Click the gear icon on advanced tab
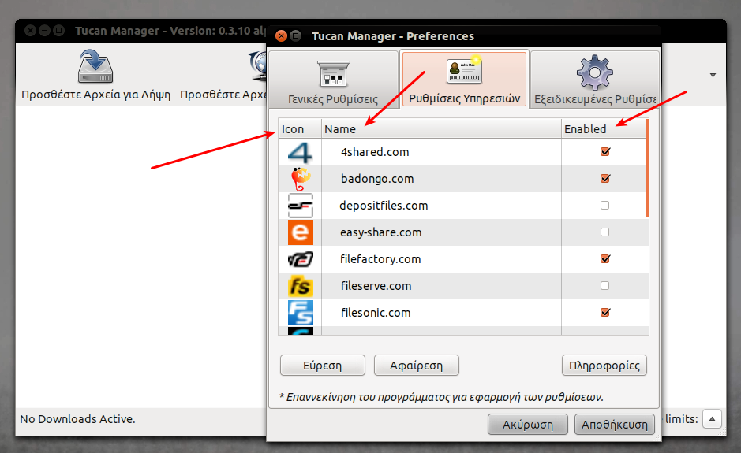Image resolution: width=741 pixels, height=453 pixels. pos(594,72)
